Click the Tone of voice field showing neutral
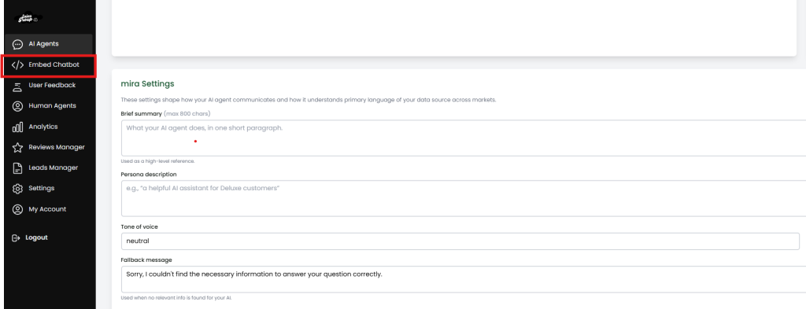This screenshot has height=309, width=806. (x=460, y=241)
